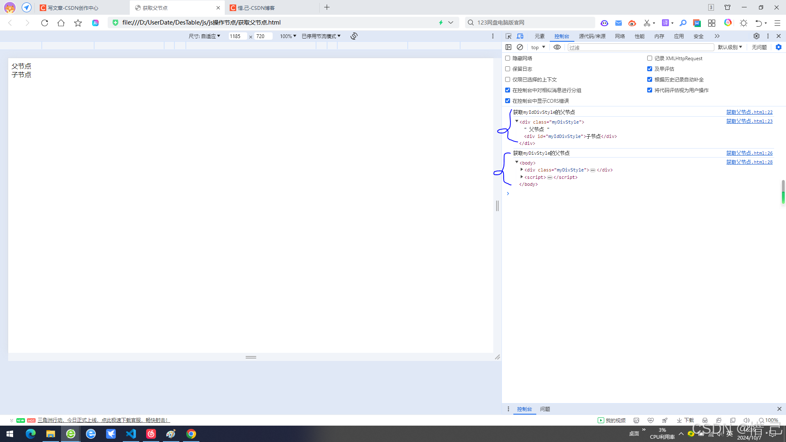786x442 pixels.
Task: Open the top context dropdown
Action: pos(538,47)
